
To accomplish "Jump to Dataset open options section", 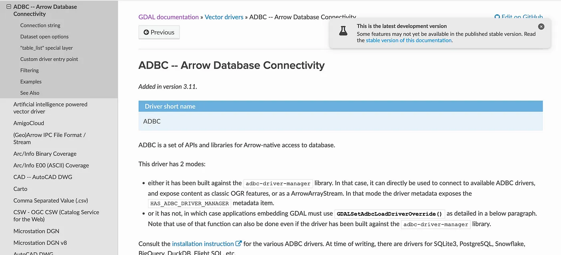I will pos(44,36).
